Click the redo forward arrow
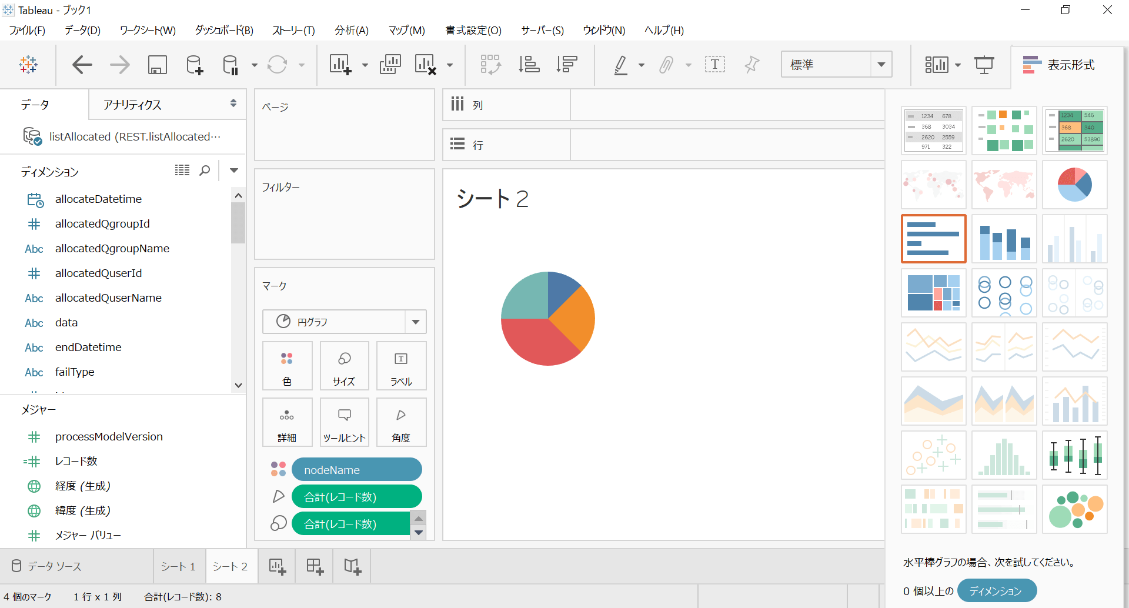 (x=120, y=65)
